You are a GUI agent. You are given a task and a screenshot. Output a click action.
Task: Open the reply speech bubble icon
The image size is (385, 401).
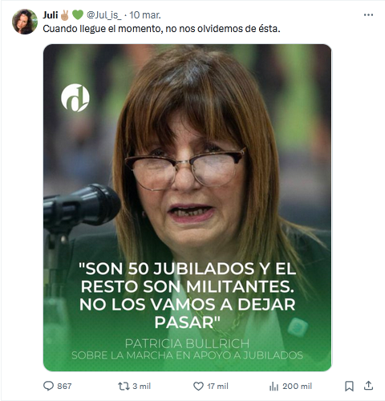tap(48, 386)
